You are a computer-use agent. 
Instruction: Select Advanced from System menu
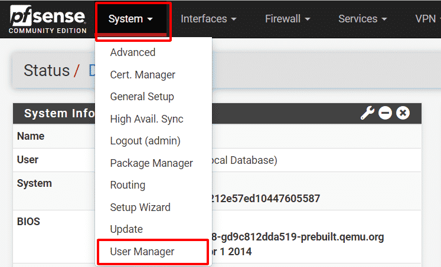pyautogui.click(x=133, y=52)
